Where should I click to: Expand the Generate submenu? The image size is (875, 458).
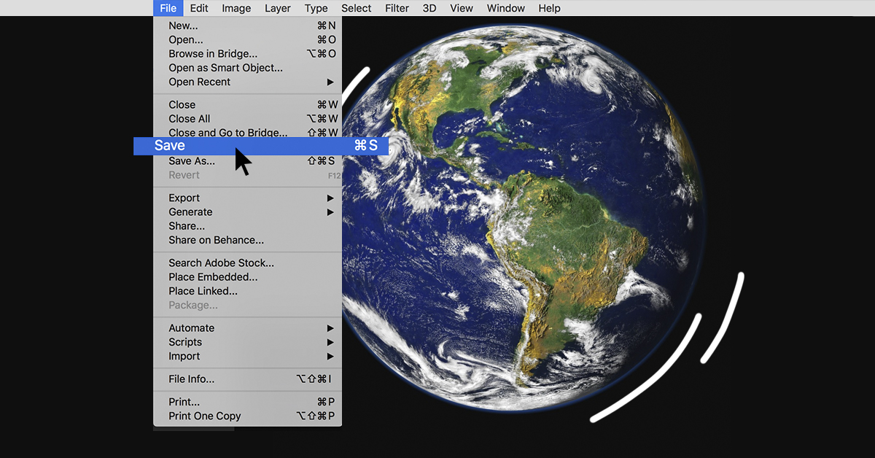(190, 212)
